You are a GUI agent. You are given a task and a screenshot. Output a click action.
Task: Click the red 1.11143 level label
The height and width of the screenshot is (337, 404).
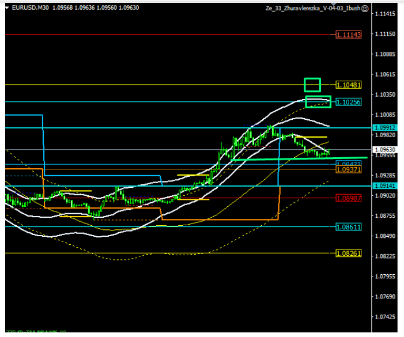click(349, 35)
